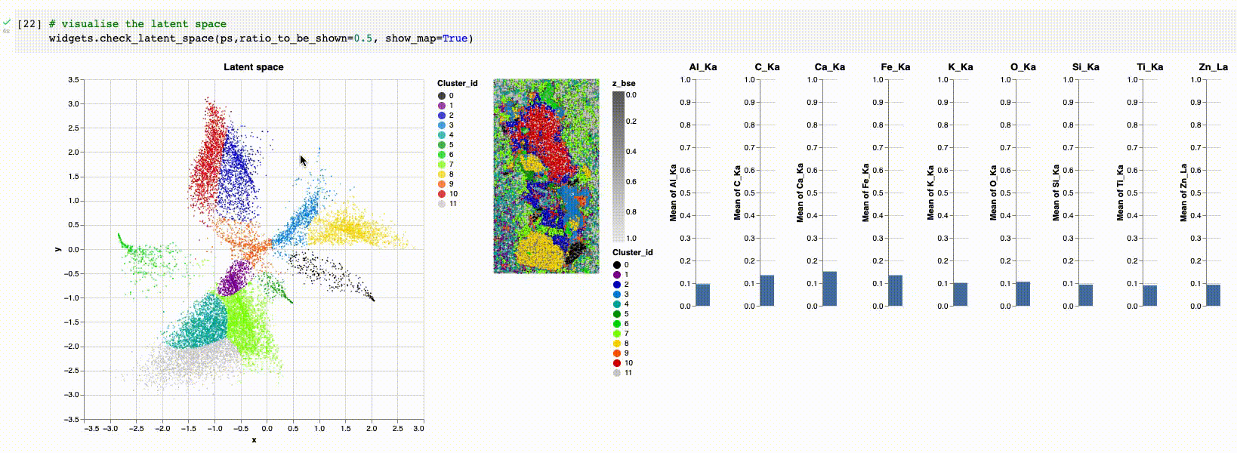The width and height of the screenshot is (1237, 453).
Task: Click the Zn_La chart title
Action: [x=1213, y=67]
